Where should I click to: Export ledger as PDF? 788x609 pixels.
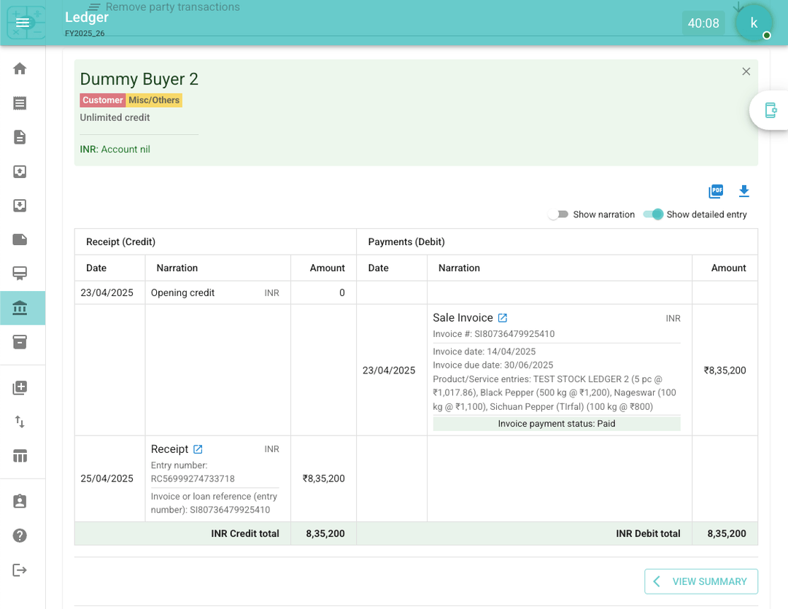point(716,191)
